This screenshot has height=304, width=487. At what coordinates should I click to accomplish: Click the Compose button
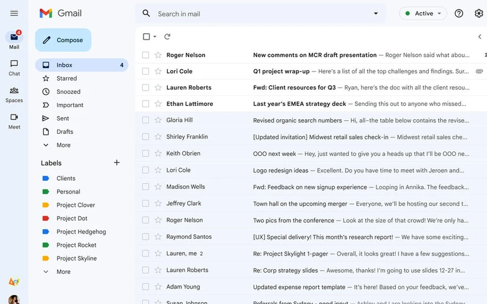click(x=63, y=40)
